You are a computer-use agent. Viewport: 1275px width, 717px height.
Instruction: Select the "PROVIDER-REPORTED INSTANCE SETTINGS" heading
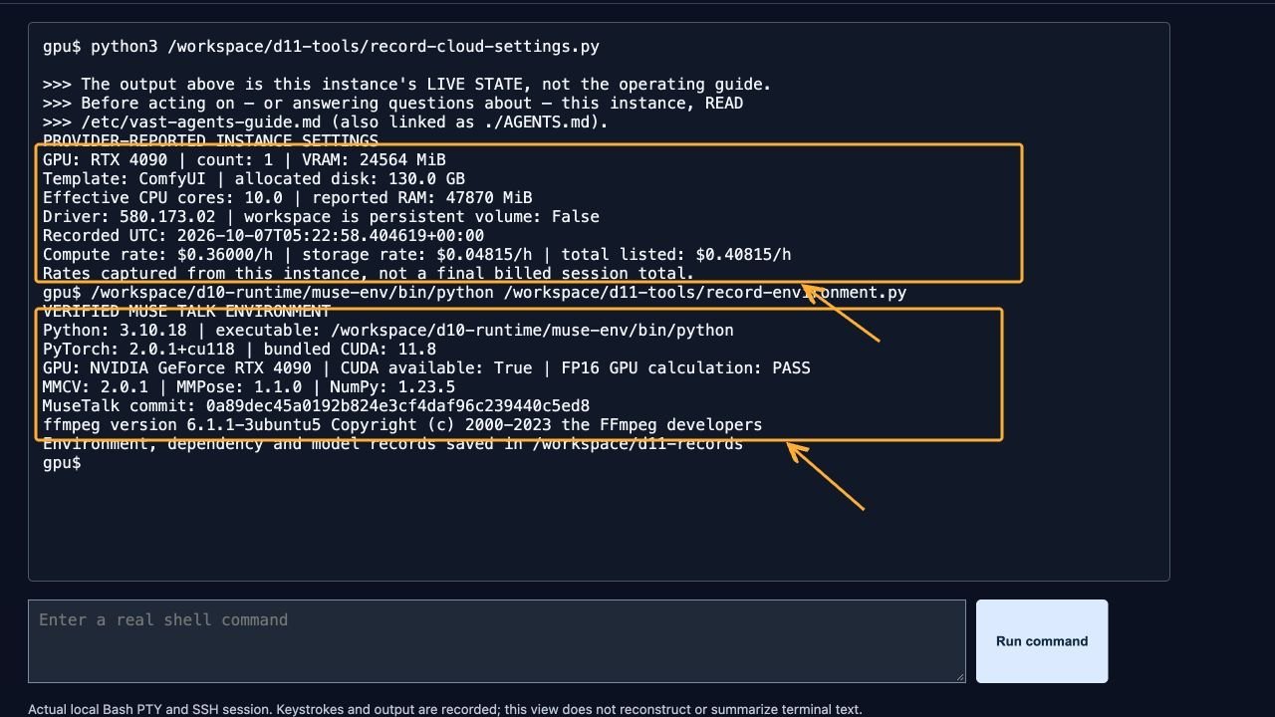[x=210, y=140]
